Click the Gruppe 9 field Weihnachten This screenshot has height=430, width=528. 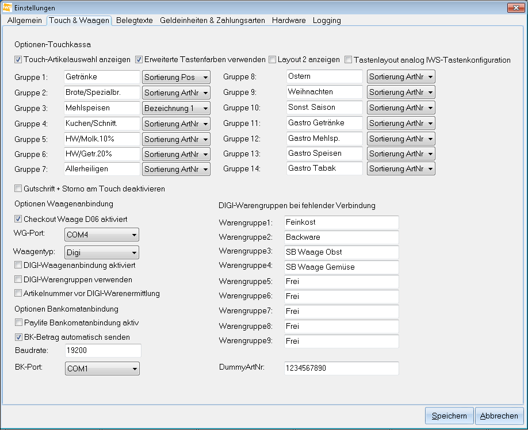[x=324, y=91]
